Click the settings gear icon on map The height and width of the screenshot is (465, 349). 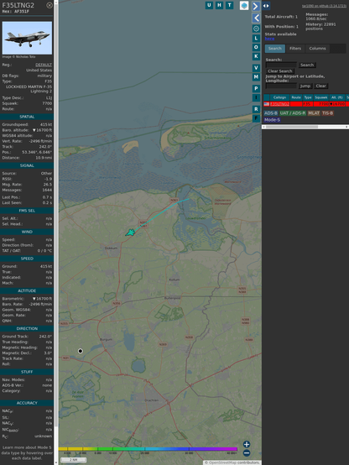[x=256, y=29]
